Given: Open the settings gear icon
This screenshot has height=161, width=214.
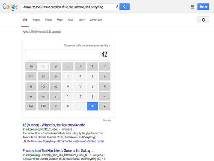Looking at the screenshot, I should coord(203,20).
